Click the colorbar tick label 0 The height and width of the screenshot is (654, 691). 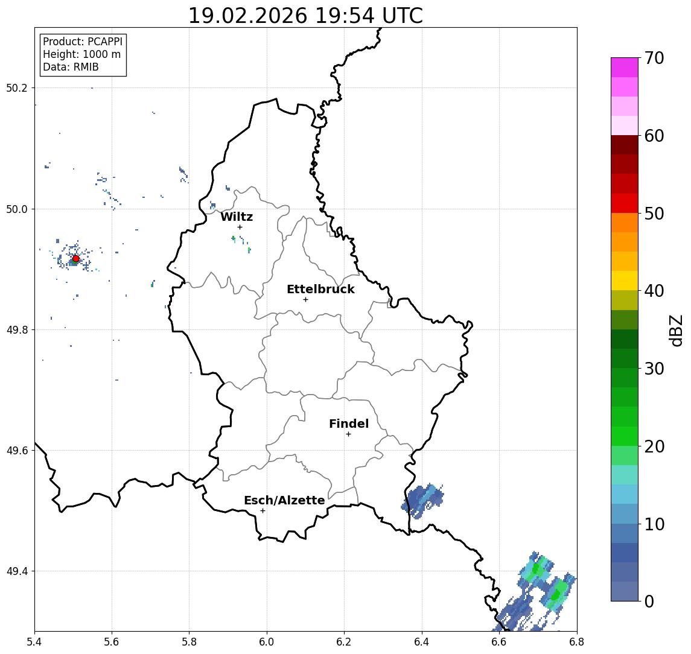pos(649,601)
